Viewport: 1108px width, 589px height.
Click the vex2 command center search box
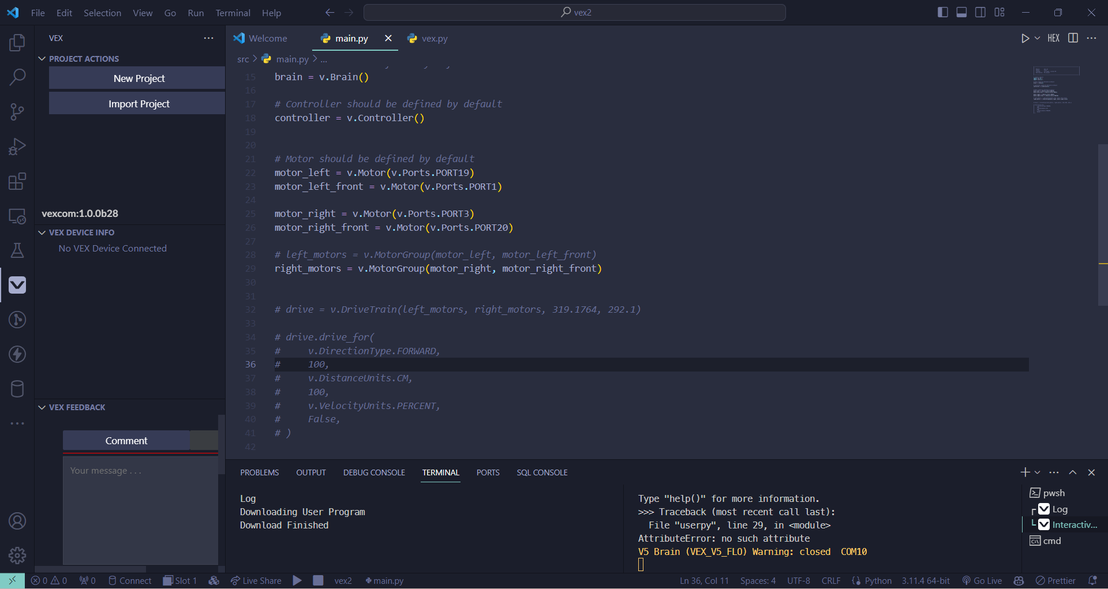(x=575, y=12)
